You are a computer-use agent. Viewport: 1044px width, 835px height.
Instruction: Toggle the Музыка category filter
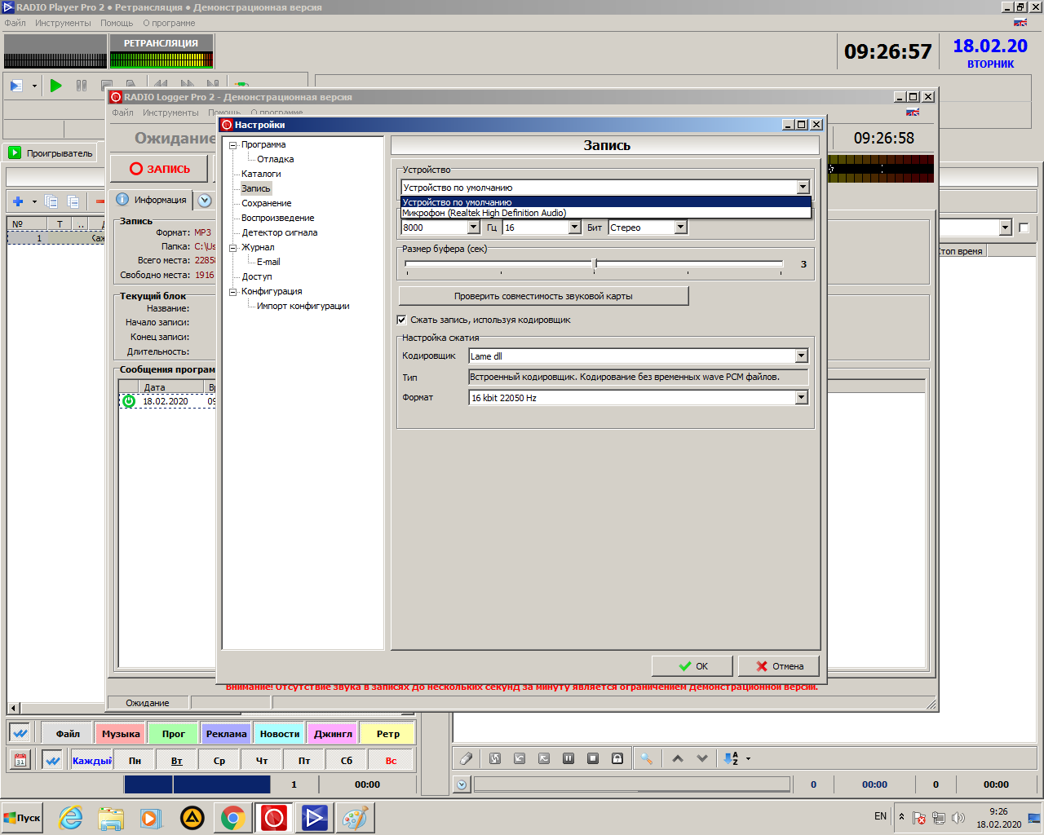click(x=121, y=734)
